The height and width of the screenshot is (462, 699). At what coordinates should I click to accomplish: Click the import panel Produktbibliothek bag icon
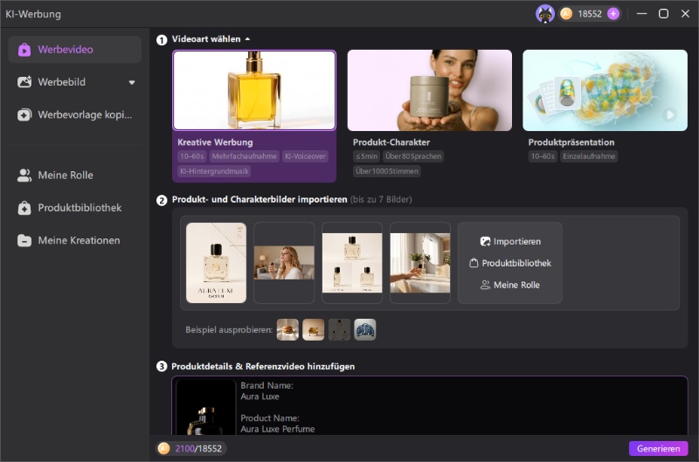(x=474, y=263)
